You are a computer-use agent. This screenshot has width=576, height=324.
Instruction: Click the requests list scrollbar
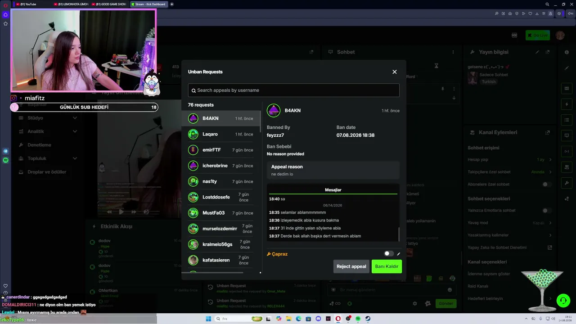tap(261, 121)
